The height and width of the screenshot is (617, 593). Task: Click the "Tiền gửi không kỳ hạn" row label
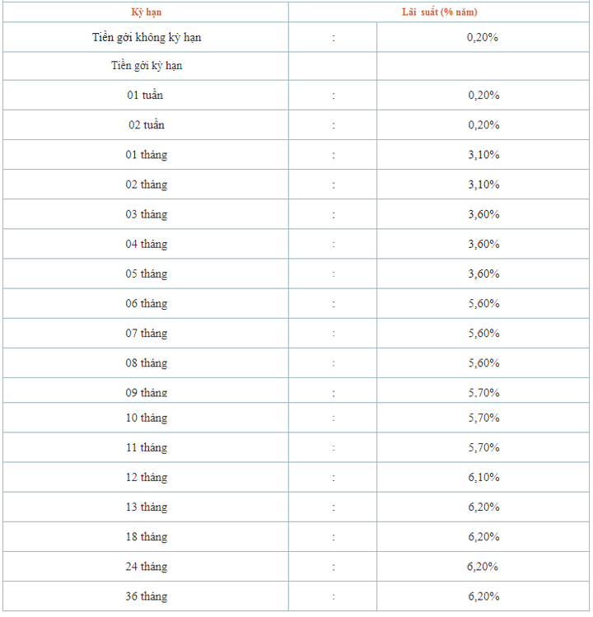coord(147,37)
